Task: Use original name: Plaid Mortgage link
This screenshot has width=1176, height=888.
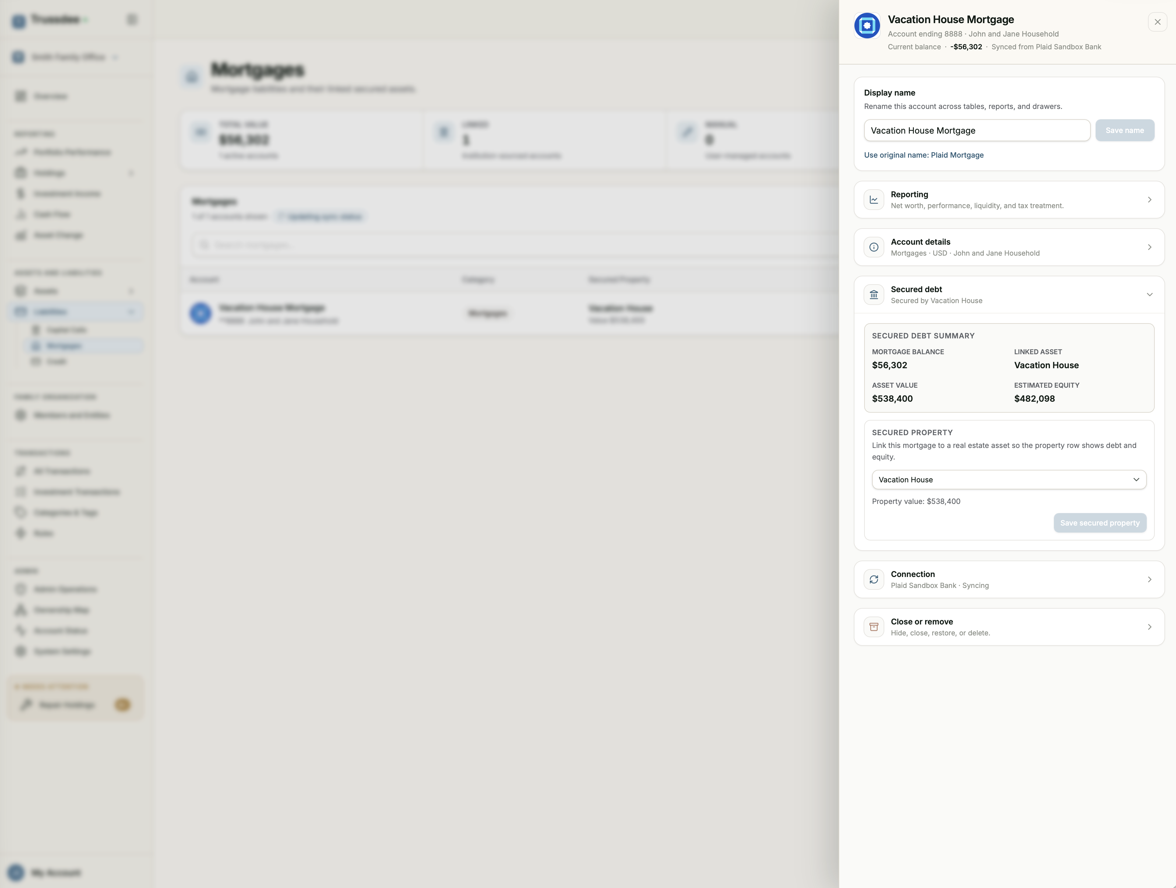Action: click(924, 155)
